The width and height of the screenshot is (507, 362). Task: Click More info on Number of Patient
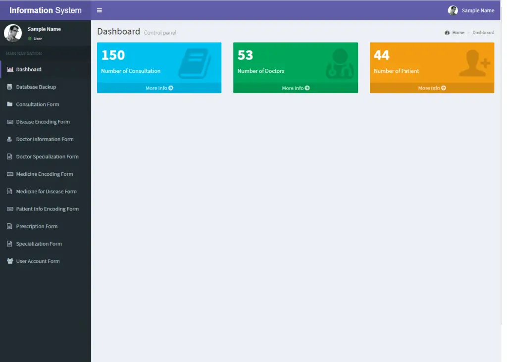point(431,88)
